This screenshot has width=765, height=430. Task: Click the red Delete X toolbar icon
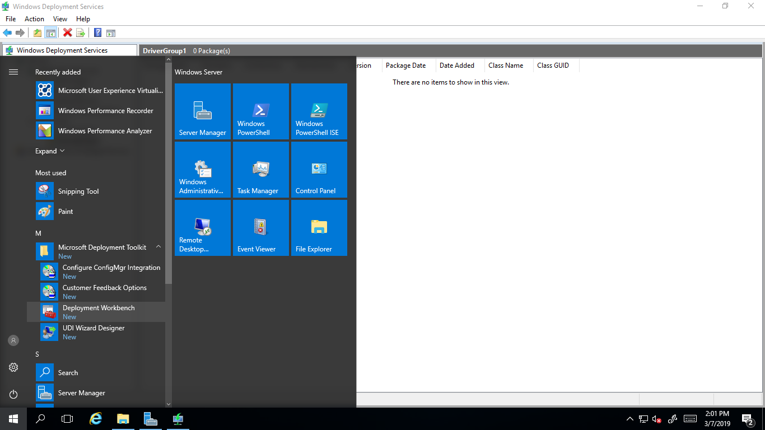pos(68,32)
